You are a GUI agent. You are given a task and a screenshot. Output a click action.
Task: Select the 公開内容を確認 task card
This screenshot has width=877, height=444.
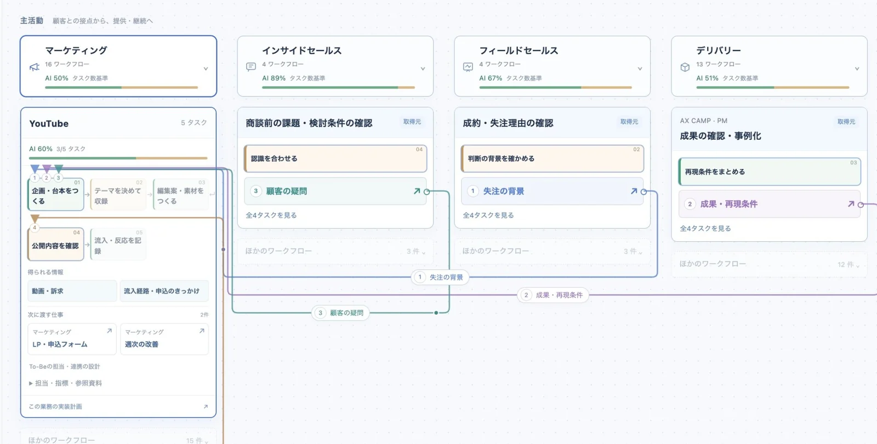coord(56,244)
